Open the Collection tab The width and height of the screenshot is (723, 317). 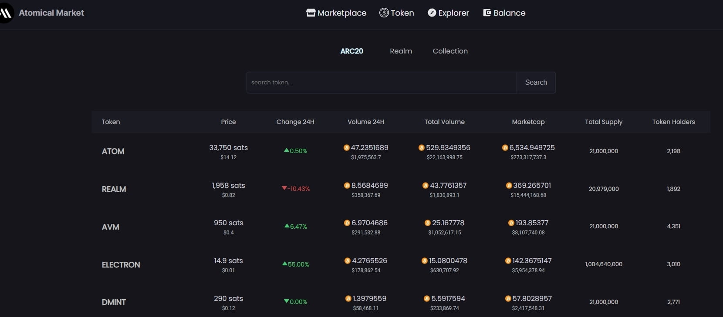(x=450, y=51)
